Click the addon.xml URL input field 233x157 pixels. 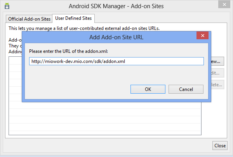[116, 61]
